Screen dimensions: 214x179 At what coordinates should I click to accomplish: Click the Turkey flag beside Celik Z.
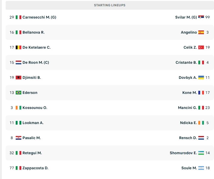(x=201, y=47)
